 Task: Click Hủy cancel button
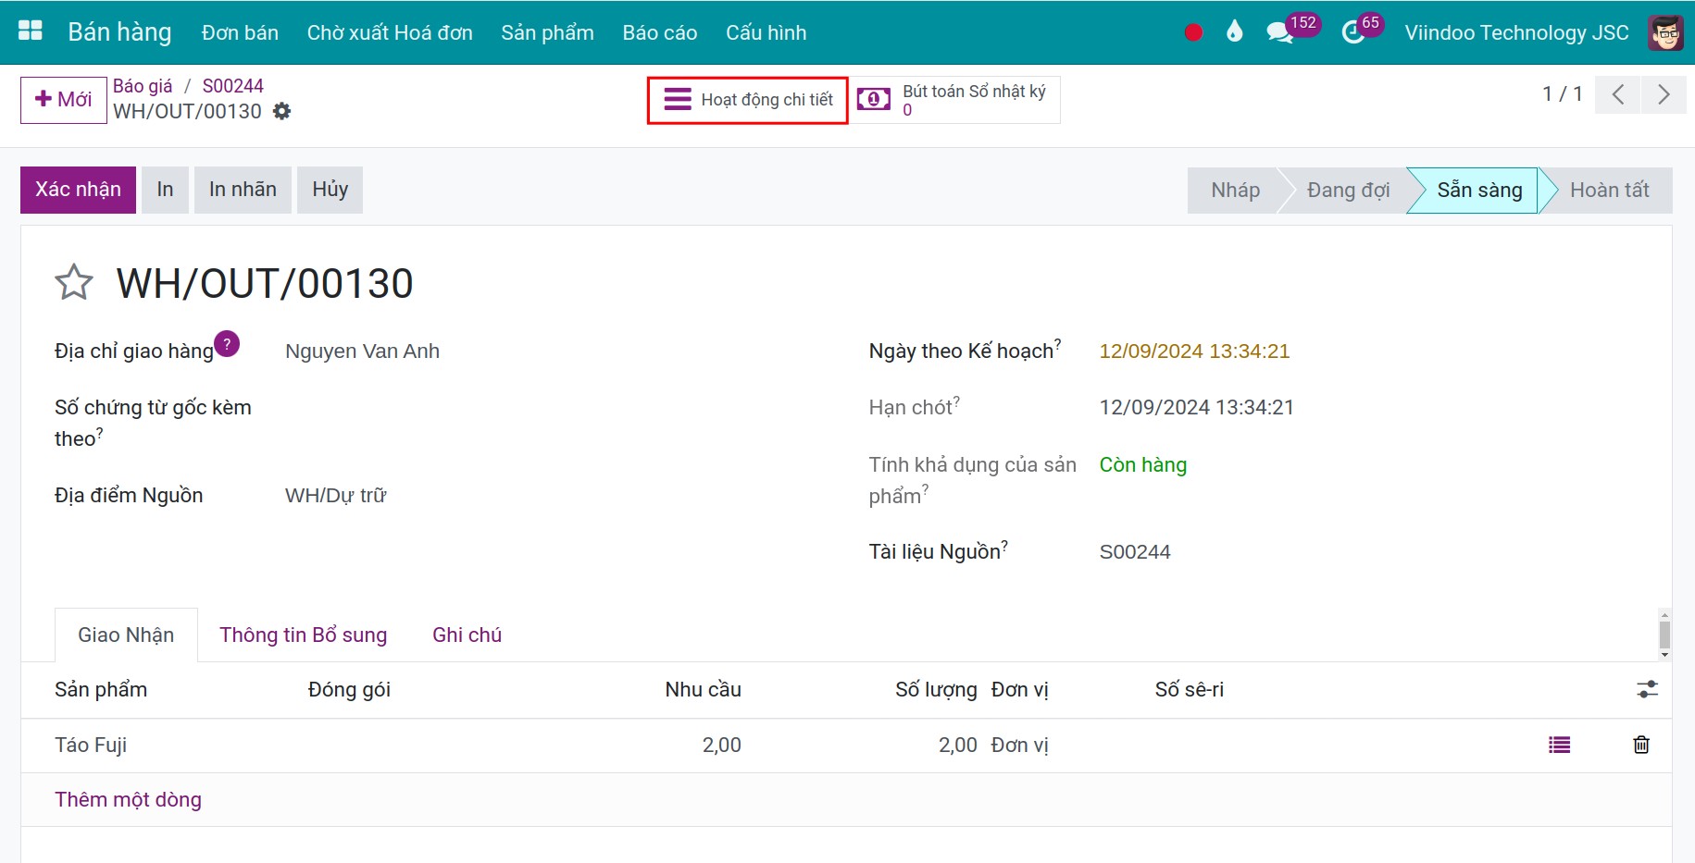coord(330,190)
